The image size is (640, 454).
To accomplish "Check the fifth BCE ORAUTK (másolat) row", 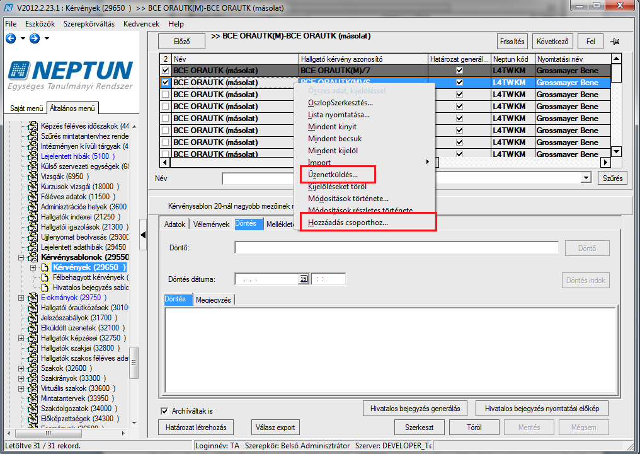I will 165,119.
